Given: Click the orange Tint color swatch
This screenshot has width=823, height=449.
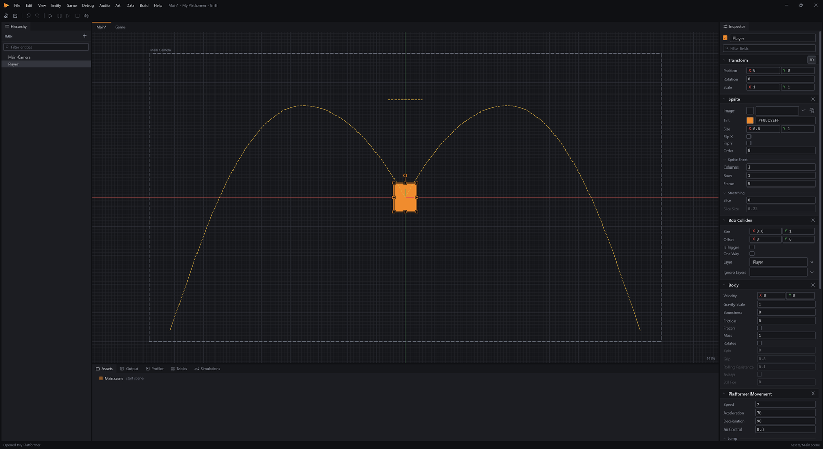Looking at the screenshot, I should pyautogui.click(x=750, y=120).
